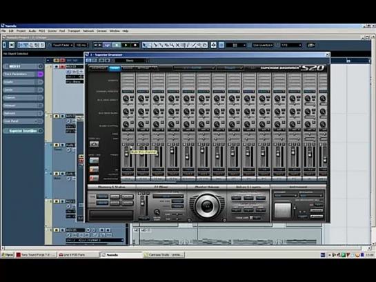Open the Devices menu

tap(101, 31)
